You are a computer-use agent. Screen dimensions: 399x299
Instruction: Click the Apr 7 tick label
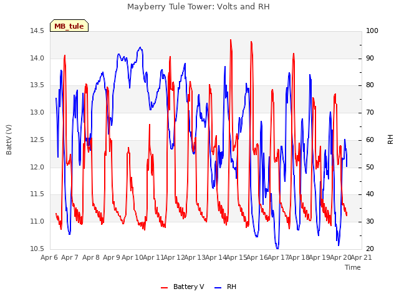tap(70, 257)
